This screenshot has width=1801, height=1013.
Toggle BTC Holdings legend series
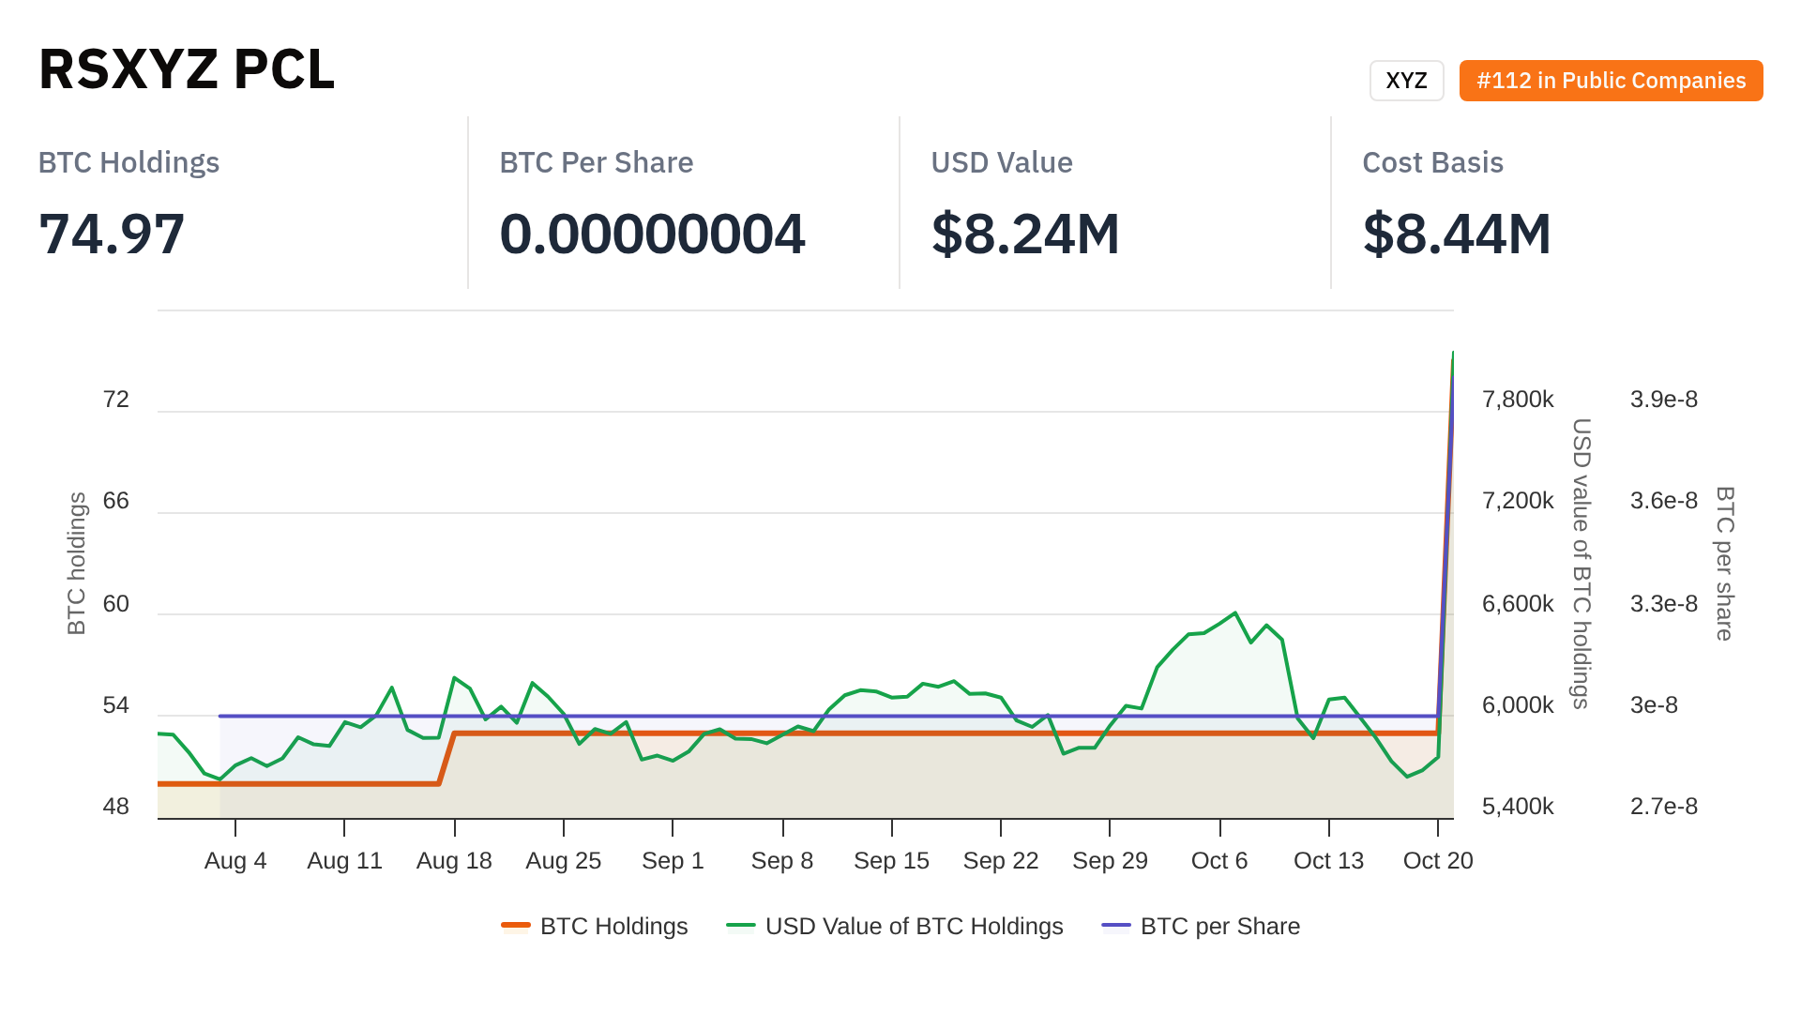613,926
